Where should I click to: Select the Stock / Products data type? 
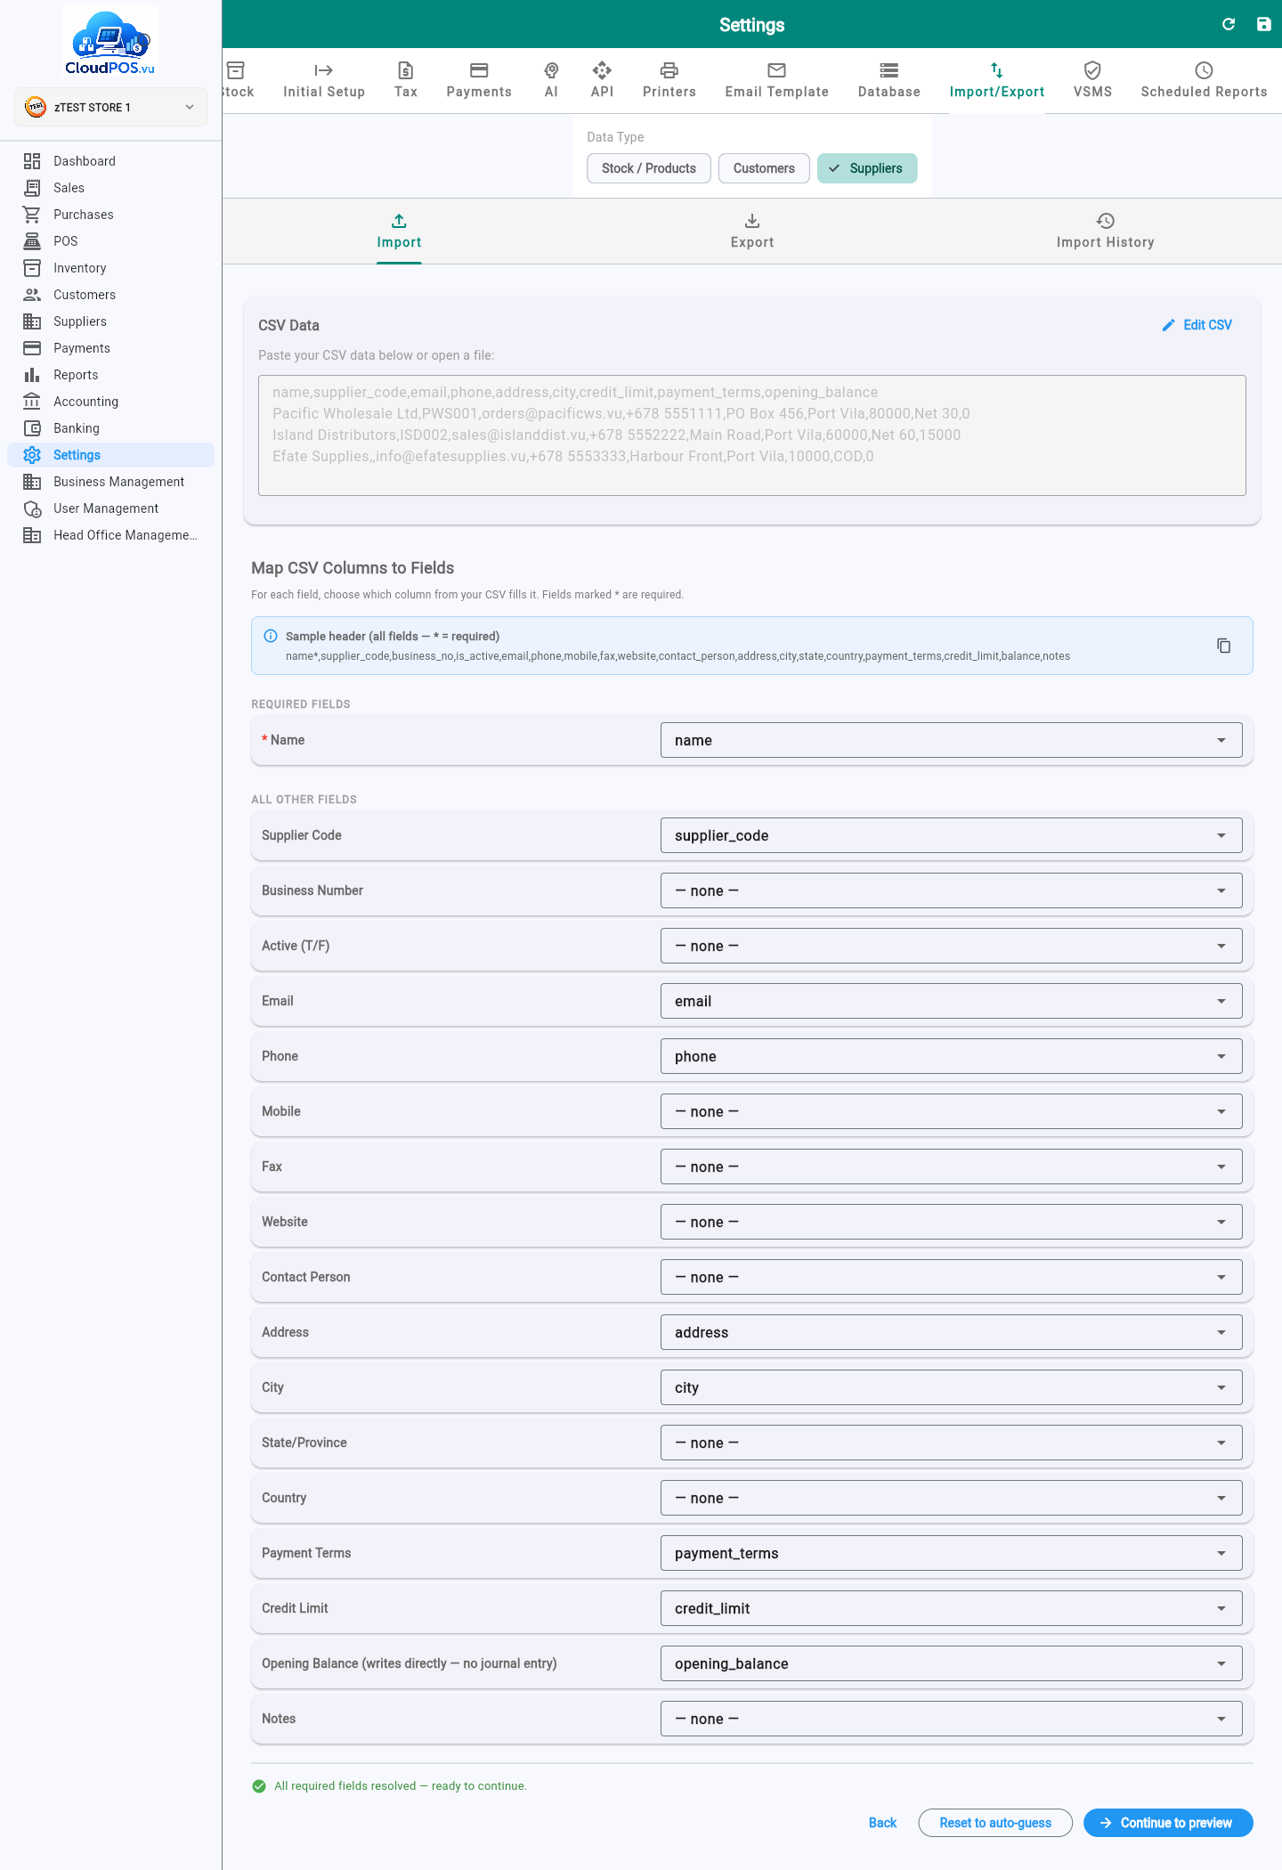coord(649,168)
